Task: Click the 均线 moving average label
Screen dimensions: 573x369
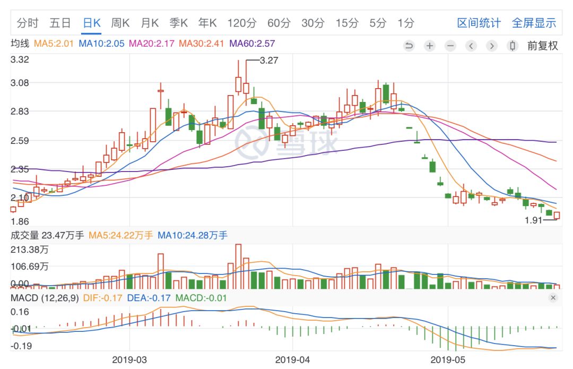Action: point(20,44)
